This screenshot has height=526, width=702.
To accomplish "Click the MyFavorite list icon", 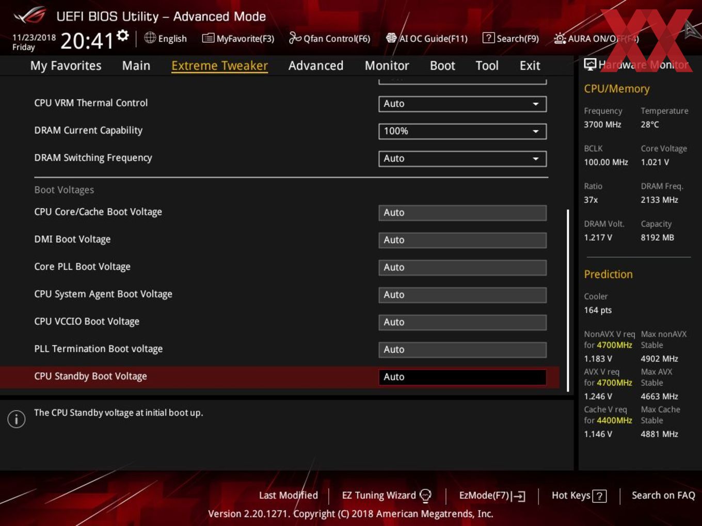I will point(208,38).
